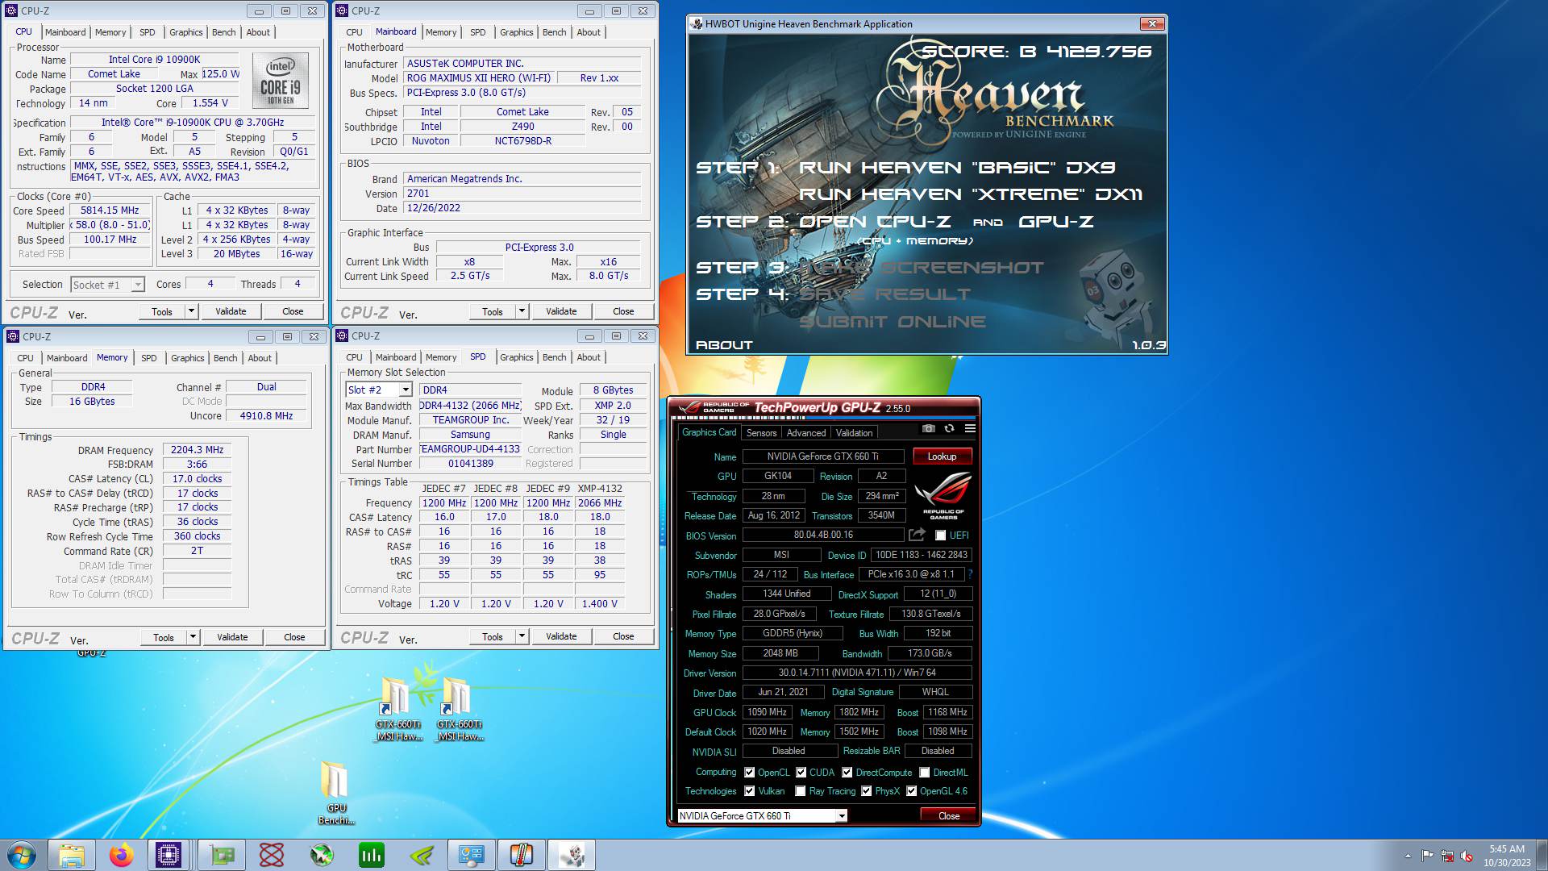This screenshot has height=871, width=1548.
Task: Click the GPU-Z refresh icon
Action: 949,428
